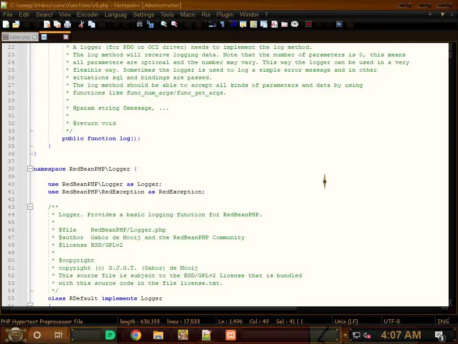Click the Windows Start button

[16, 335]
